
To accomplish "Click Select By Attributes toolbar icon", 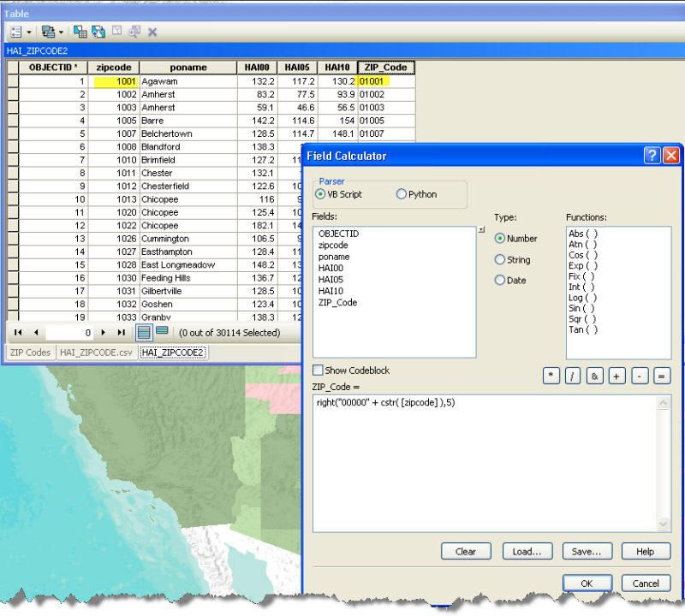I will [x=80, y=32].
